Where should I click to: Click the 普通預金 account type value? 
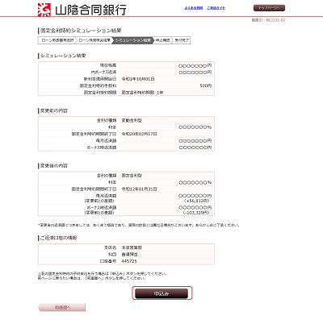click(129, 255)
